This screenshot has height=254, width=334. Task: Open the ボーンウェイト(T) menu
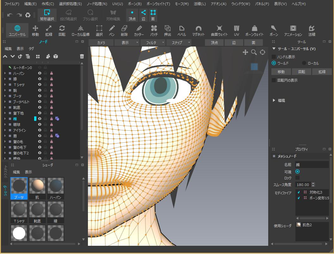pos(158,4)
